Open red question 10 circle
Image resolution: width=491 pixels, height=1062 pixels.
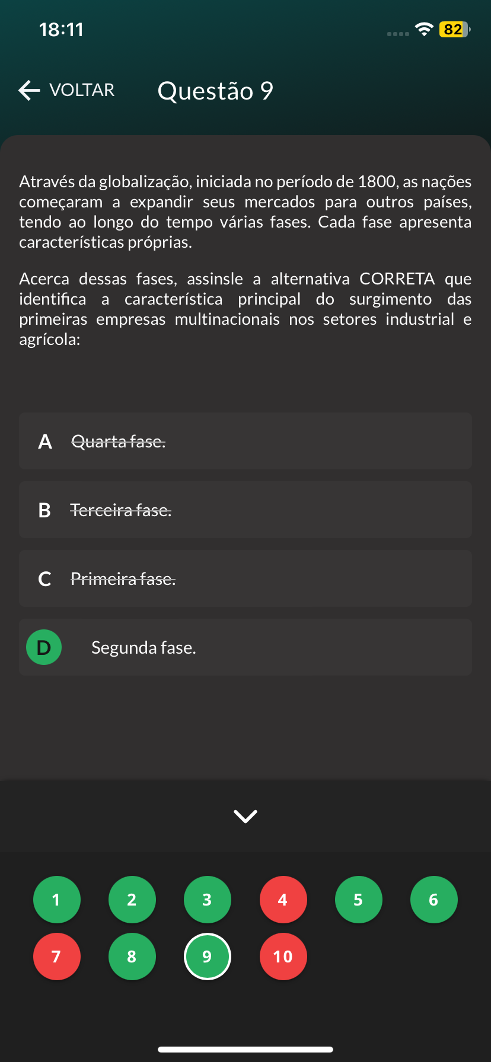pos(283,957)
